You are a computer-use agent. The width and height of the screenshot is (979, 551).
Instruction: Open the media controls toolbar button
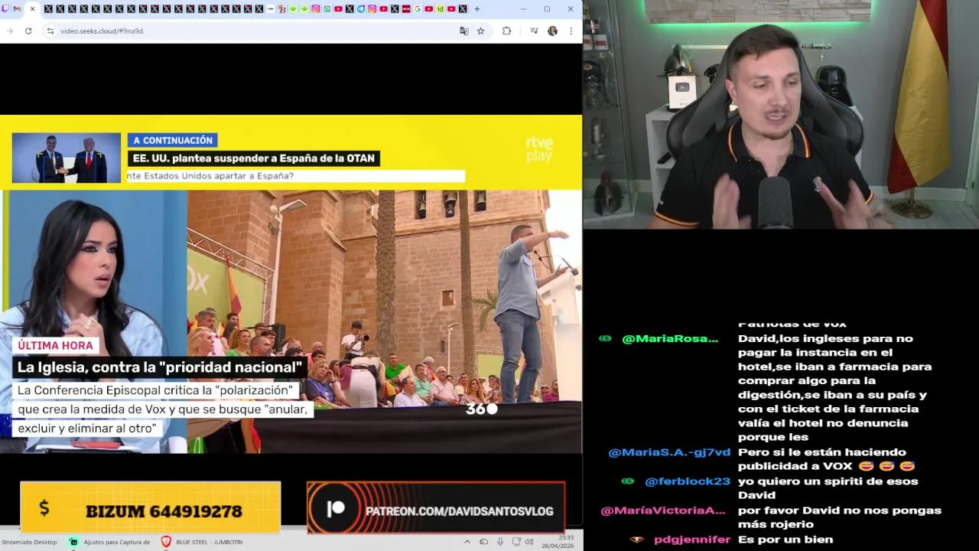pyautogui.click(x=534, y=31)
